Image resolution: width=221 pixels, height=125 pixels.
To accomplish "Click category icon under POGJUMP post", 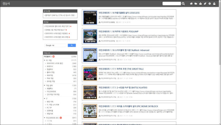I will [100, 41].
